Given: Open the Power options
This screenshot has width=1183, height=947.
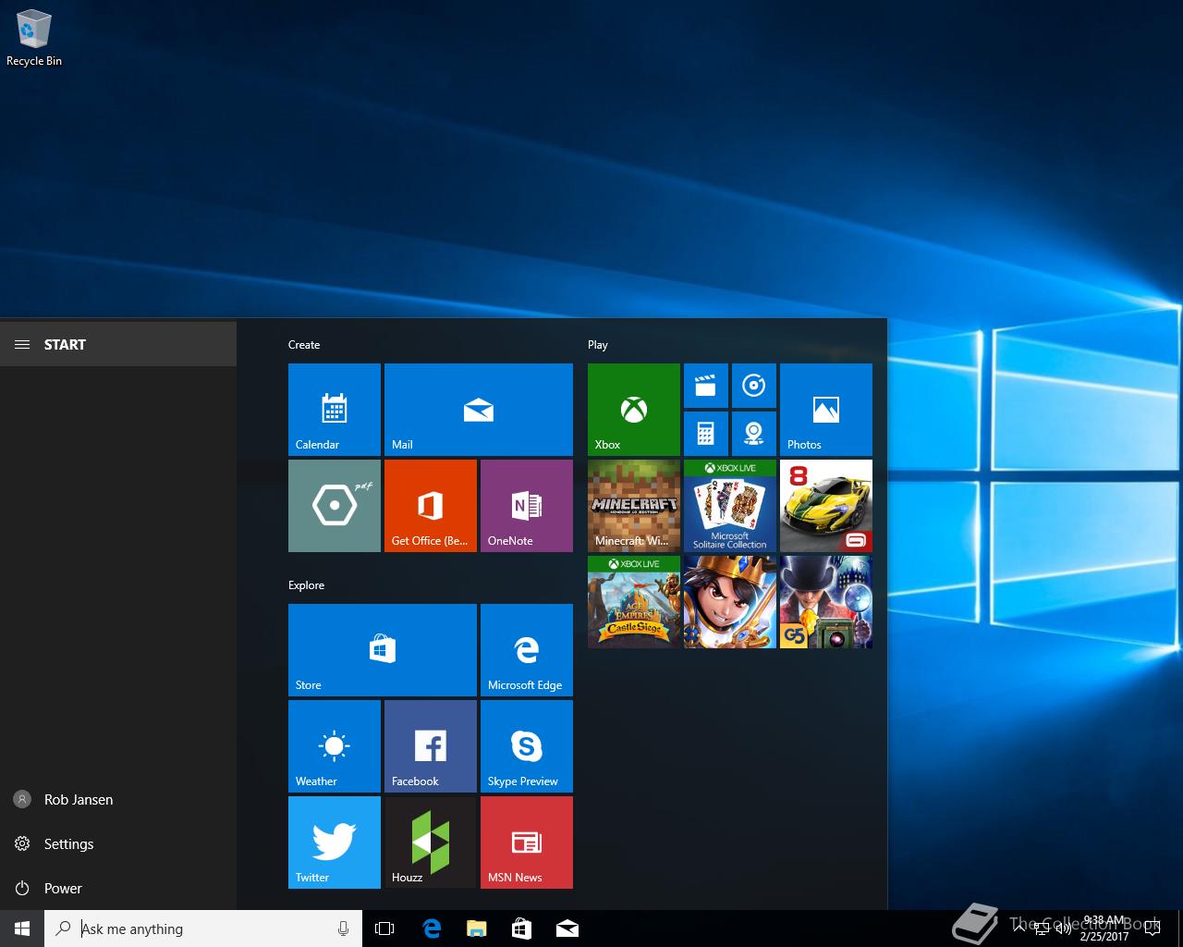Looking at the screenshot, I should click(x=118, y=888).
